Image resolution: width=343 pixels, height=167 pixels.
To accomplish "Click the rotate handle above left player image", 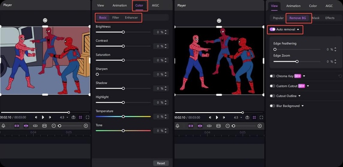I will [x=45, y=20].
